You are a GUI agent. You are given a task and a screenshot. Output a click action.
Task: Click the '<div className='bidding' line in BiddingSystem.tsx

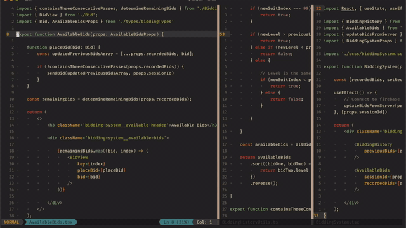click(373, 131)
